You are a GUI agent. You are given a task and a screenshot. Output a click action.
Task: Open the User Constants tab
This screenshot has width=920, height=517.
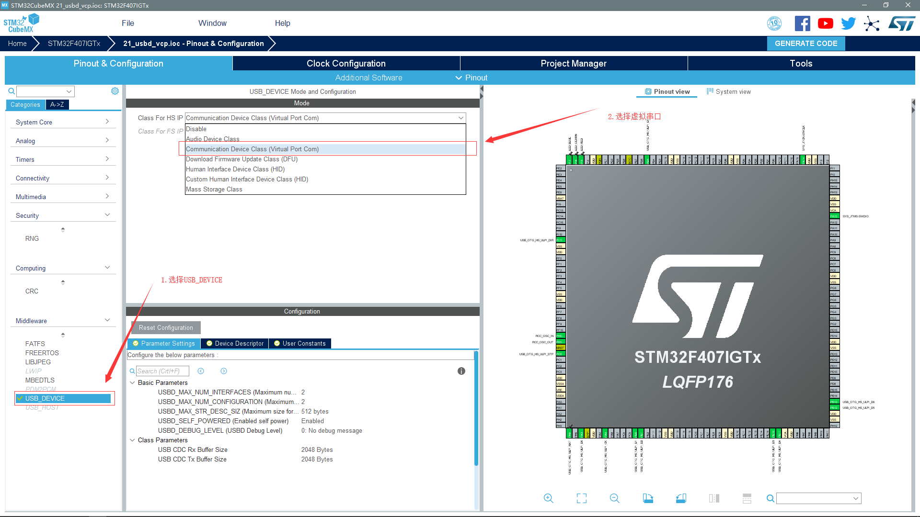300,343
